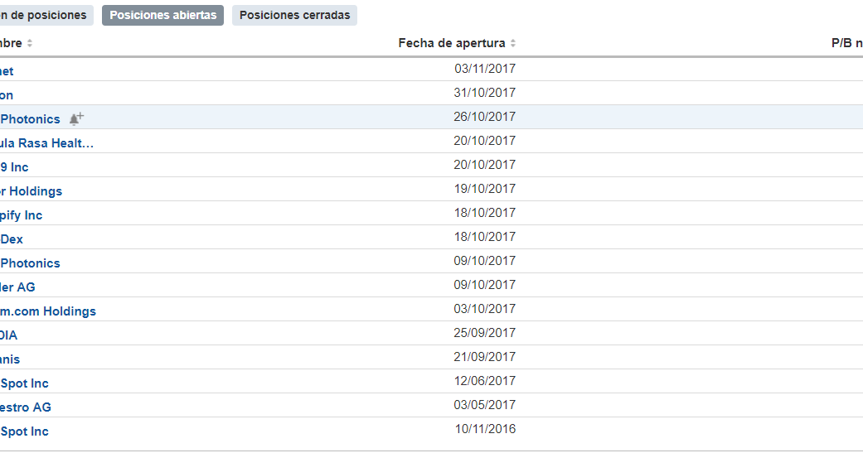Open the Photonics link dated 09/10/2017
Image resolution: width=863 pixels, height=453 pixels.
[x=30, y=263]
